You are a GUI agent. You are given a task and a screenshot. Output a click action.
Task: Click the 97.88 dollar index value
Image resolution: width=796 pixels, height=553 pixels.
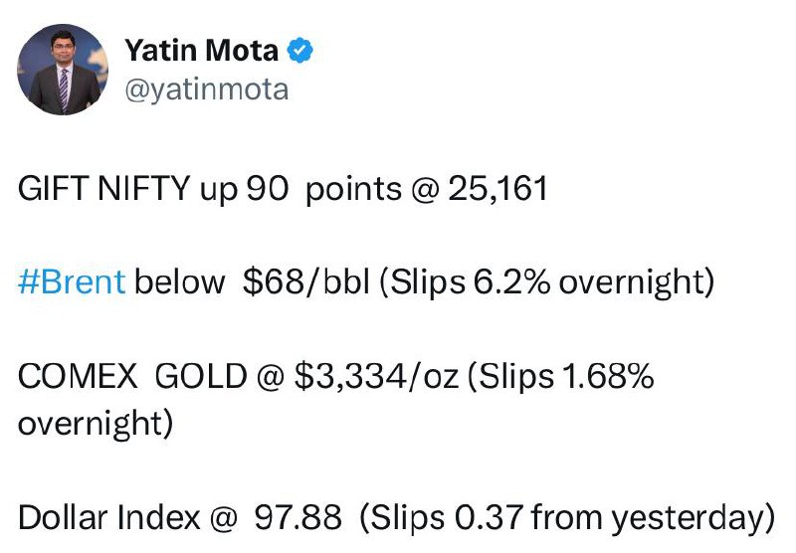click(x=298, y=517)
